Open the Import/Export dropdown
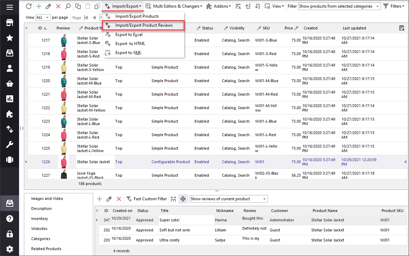The height and width of the screenshot is (256, 409). tap(123, 6)
